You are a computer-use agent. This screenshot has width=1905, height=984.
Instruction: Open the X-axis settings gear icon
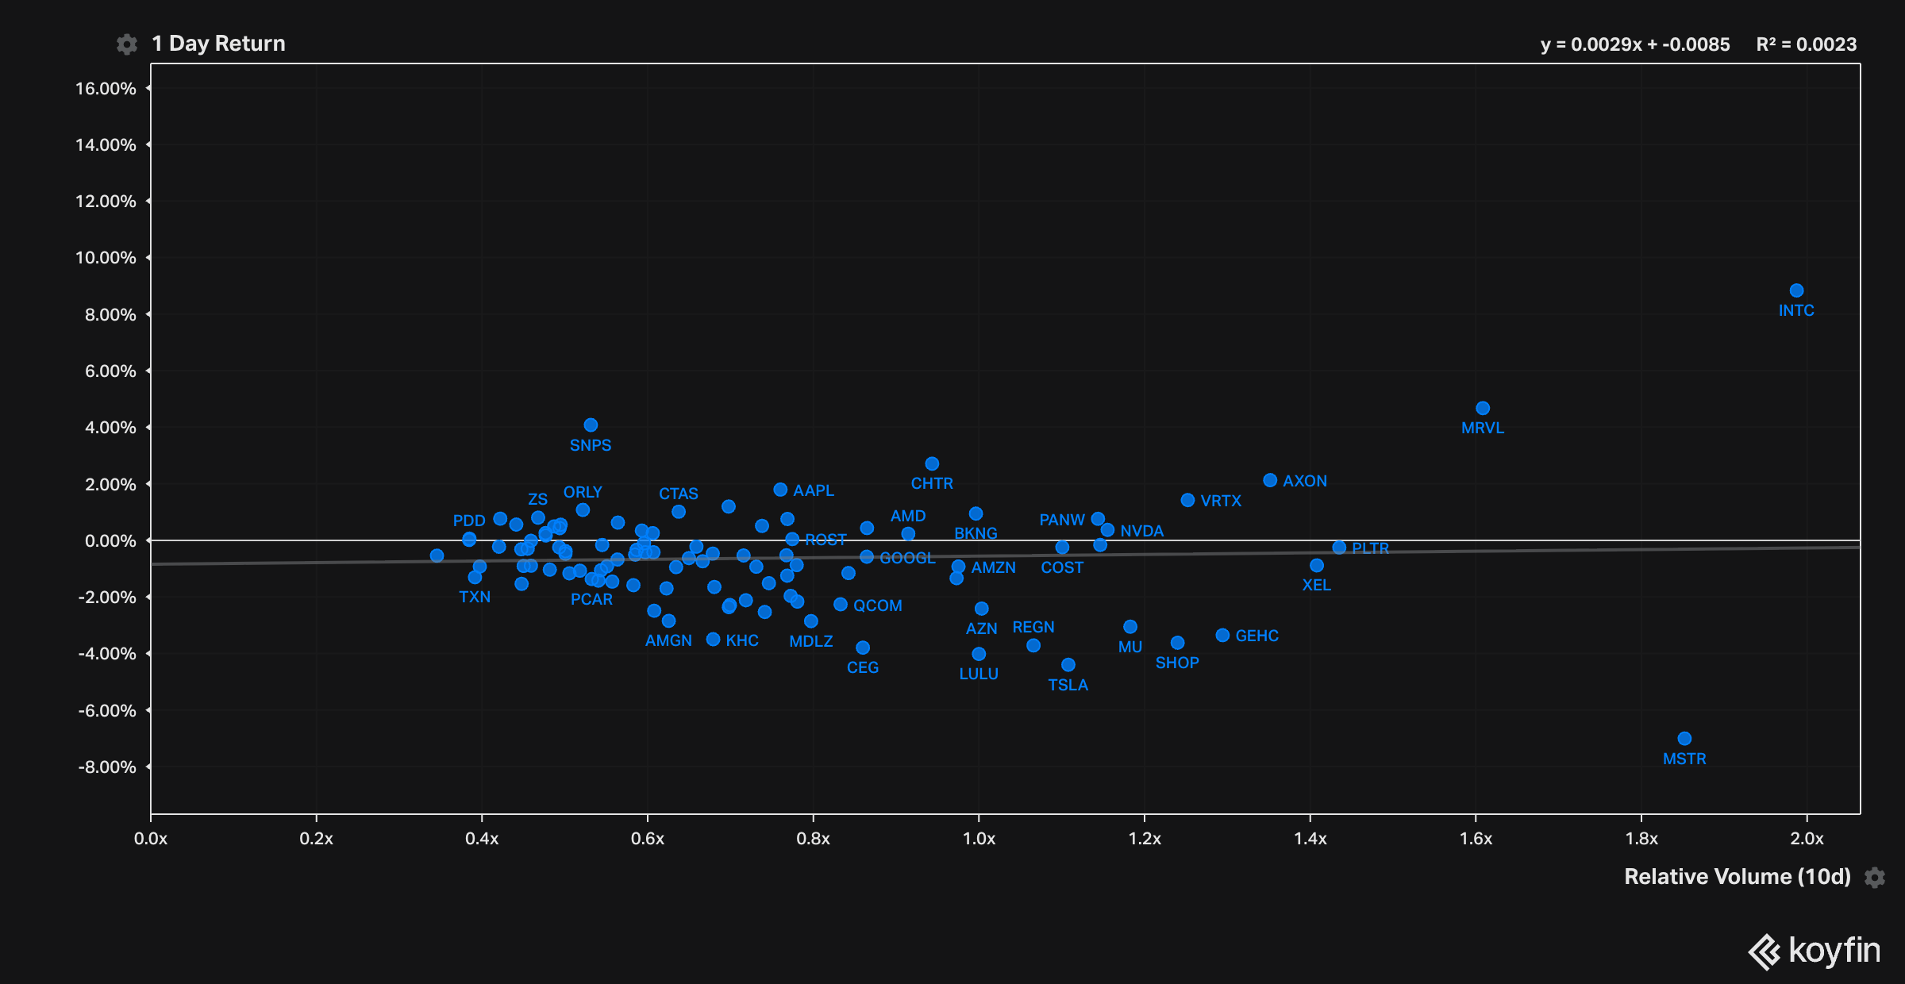coord(1875,877)
